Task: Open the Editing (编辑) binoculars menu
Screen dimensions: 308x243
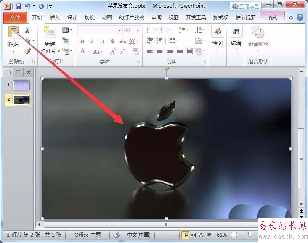Action: [236, 39]
